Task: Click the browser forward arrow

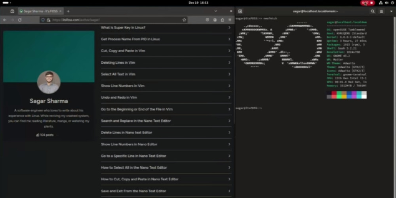Action: click(x=12, y=20)
